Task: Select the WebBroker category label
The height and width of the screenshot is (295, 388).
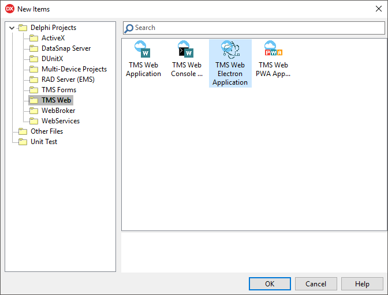Action: coord(58,111)
